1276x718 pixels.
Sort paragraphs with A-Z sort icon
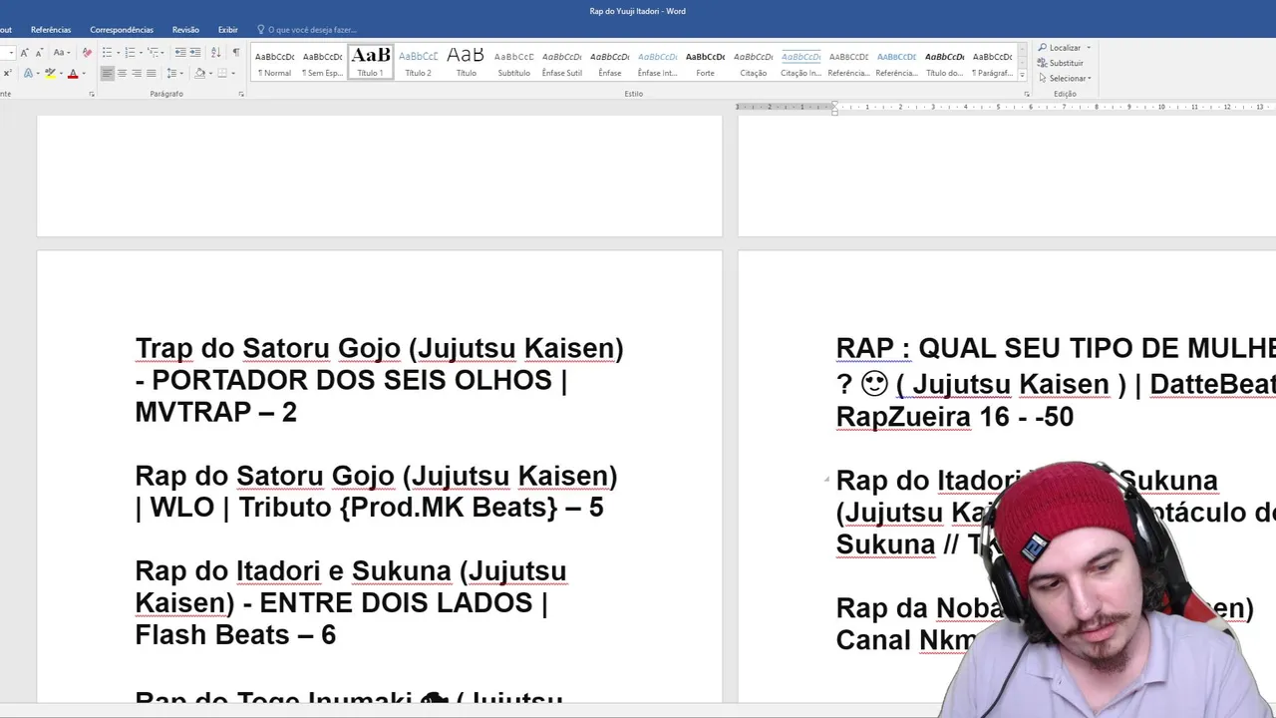tap(216, 52)
